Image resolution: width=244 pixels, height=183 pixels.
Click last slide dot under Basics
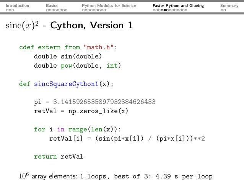(x=66, y=10)
